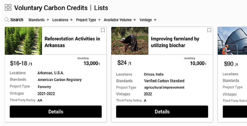
Task: Open Details for the Arkansas reforestation project
Action: 56,112
